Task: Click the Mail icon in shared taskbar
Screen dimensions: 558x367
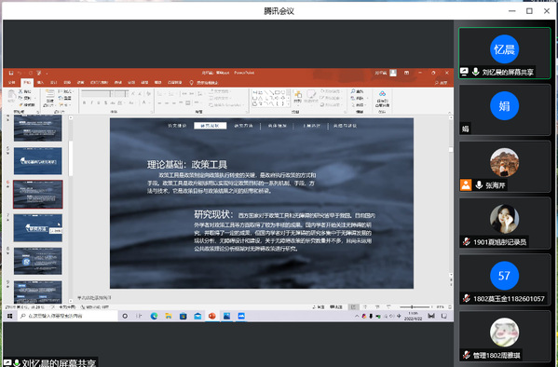Action: (x=197, y=316)
